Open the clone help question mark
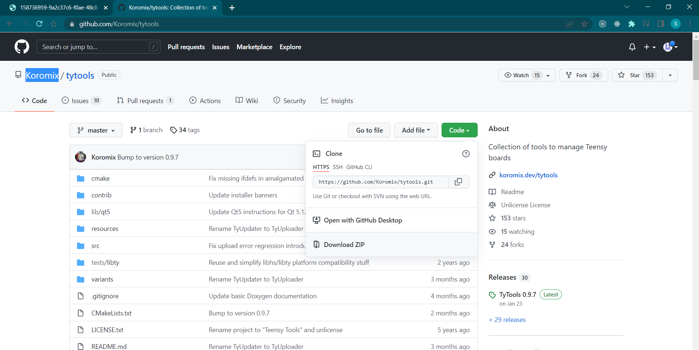The image size is (699, 350). [x=466, y=154]
